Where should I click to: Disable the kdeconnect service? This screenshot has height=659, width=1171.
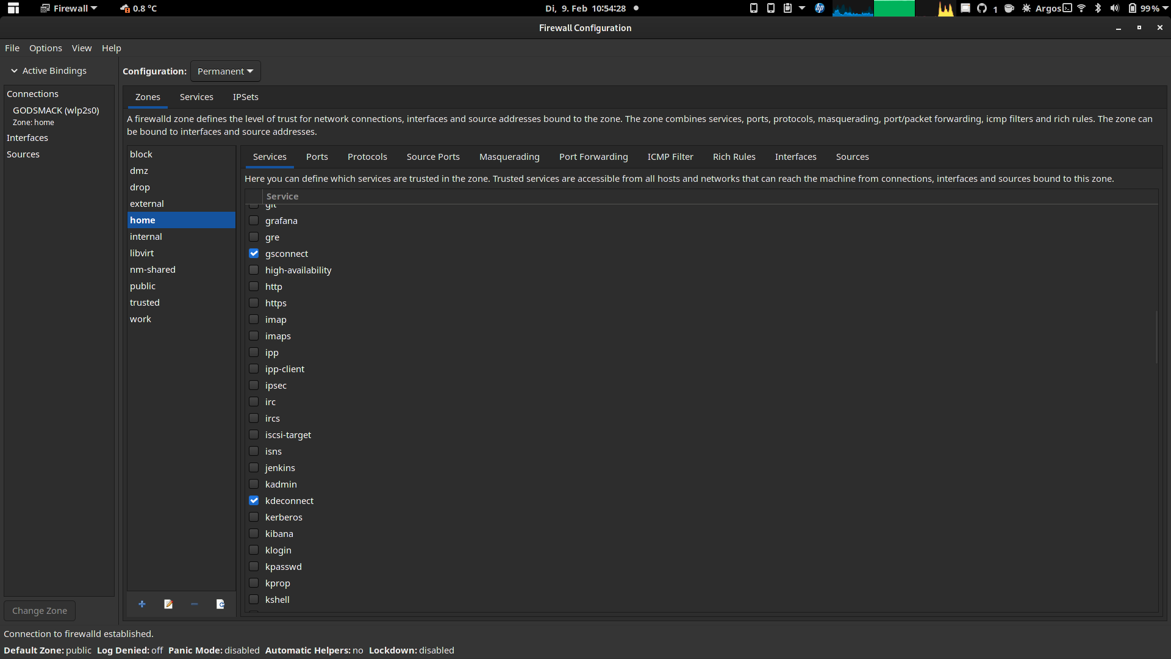(x=253, y=500)
